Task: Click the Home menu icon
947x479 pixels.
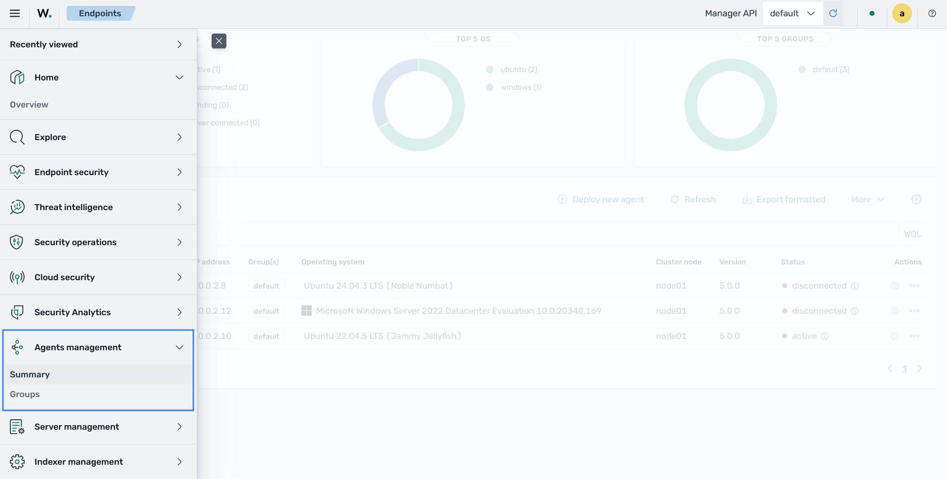Action: pos(17,77)
